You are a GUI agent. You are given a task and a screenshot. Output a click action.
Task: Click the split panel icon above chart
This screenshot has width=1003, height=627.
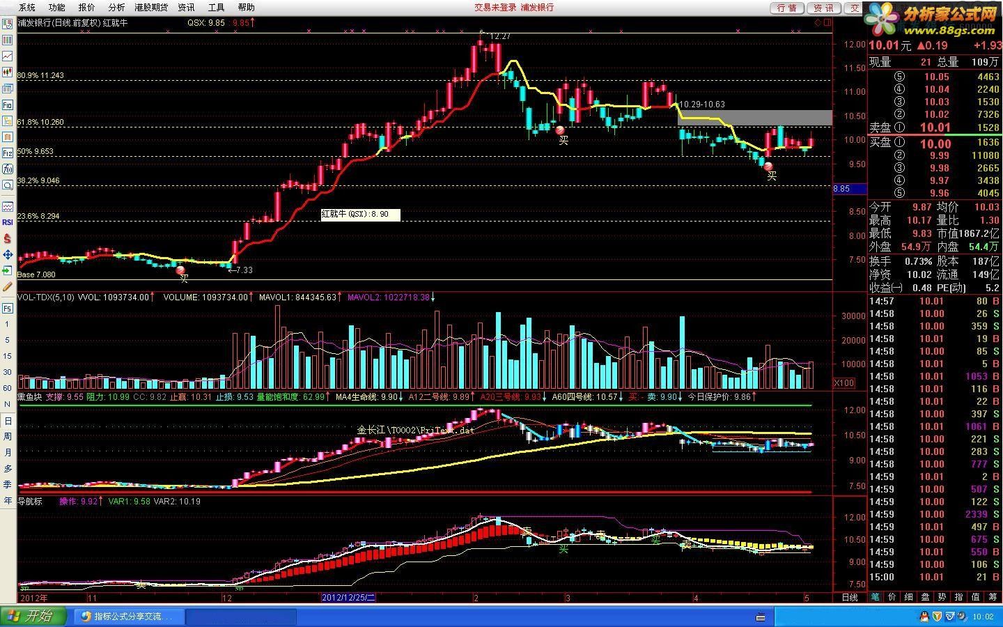point(826,22)
